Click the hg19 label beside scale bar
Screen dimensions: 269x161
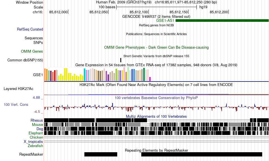(203, 7)
